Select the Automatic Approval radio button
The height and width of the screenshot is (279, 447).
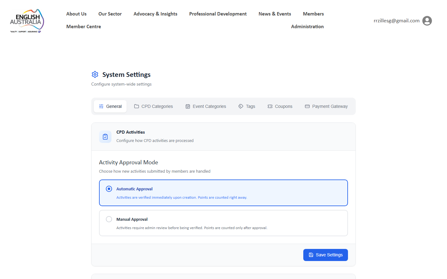[x=109, y=189]
